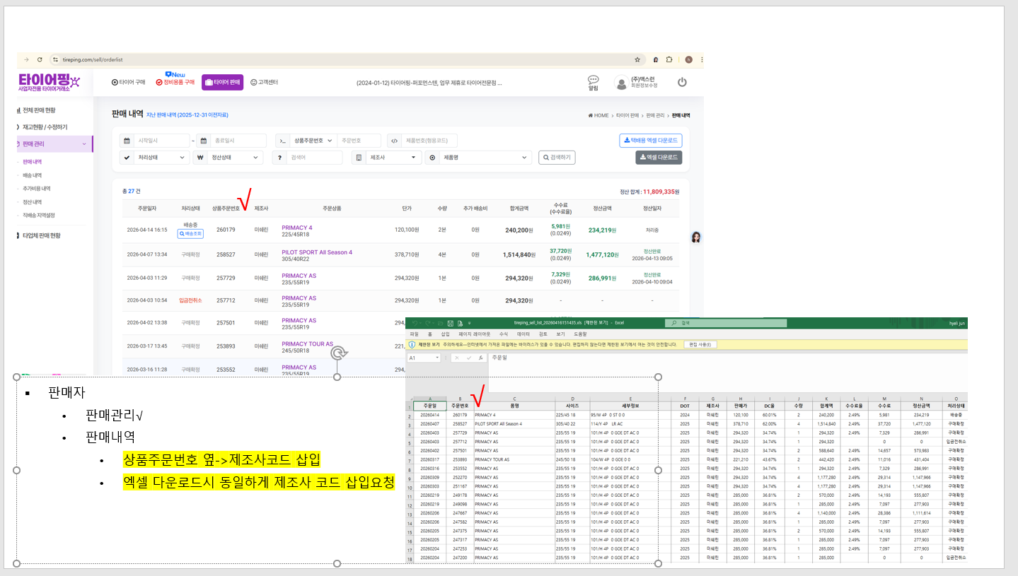Image resolution: width=1018 pixels, height=576 pixels.
Task: Click the Excel insert function fx icon
Action: pos(481,358)
